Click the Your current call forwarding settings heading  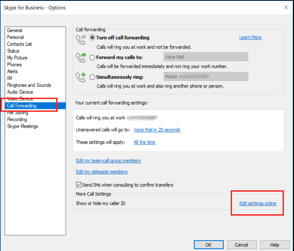(x=111, y=103)
